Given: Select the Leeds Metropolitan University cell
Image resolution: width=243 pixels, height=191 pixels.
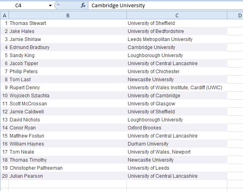Looking at the screenshot, I should [x=177, y=39].
